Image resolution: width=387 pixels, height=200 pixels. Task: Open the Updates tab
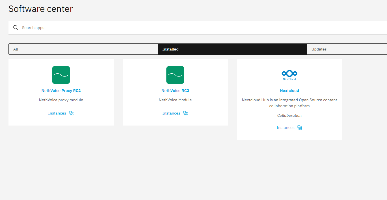347,49
